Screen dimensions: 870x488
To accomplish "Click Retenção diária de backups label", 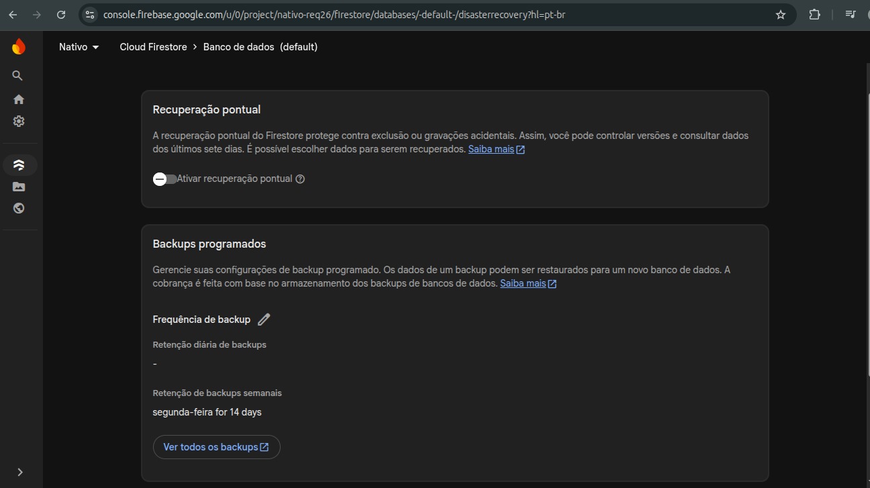I will pyautogui.click(x=209, y=344).
